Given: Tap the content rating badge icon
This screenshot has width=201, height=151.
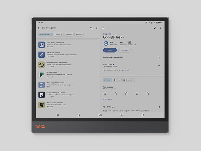Looking at the screenshot, I should point(130,42).
